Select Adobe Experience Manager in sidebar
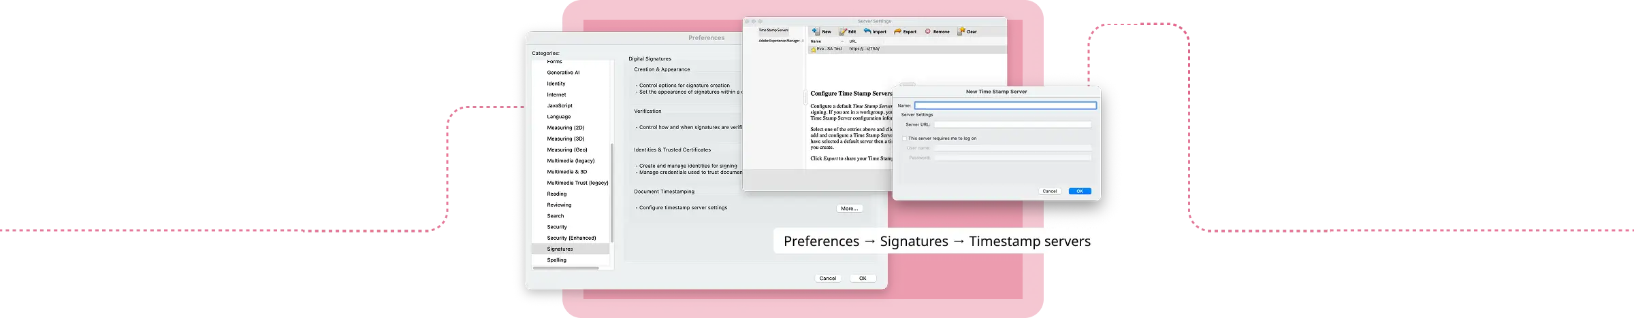 (780, 41)
